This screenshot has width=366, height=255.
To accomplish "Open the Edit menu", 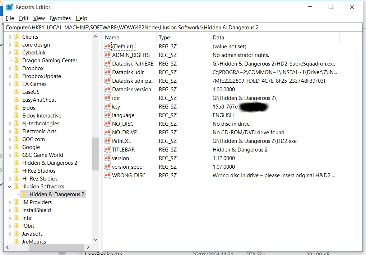I will [x=24, y=18].
